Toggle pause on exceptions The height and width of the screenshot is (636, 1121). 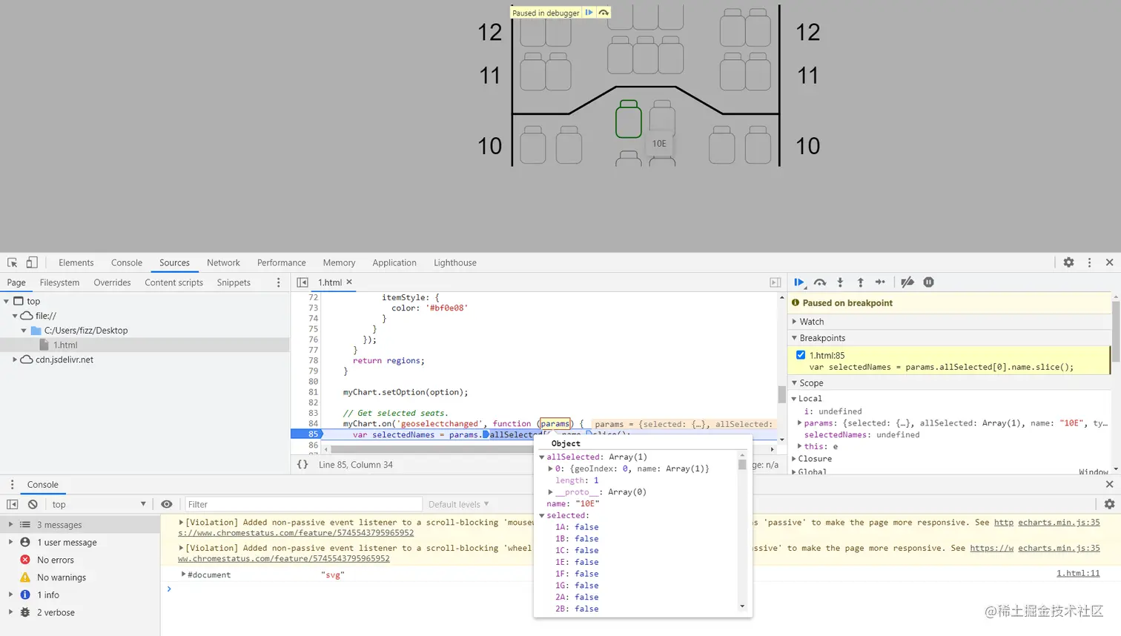[928, 282]
